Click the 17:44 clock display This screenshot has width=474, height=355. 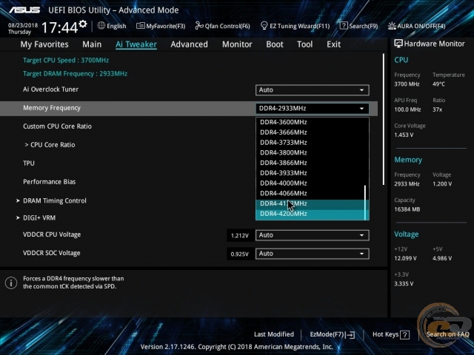pyautogui.click(x=59, y=27)
